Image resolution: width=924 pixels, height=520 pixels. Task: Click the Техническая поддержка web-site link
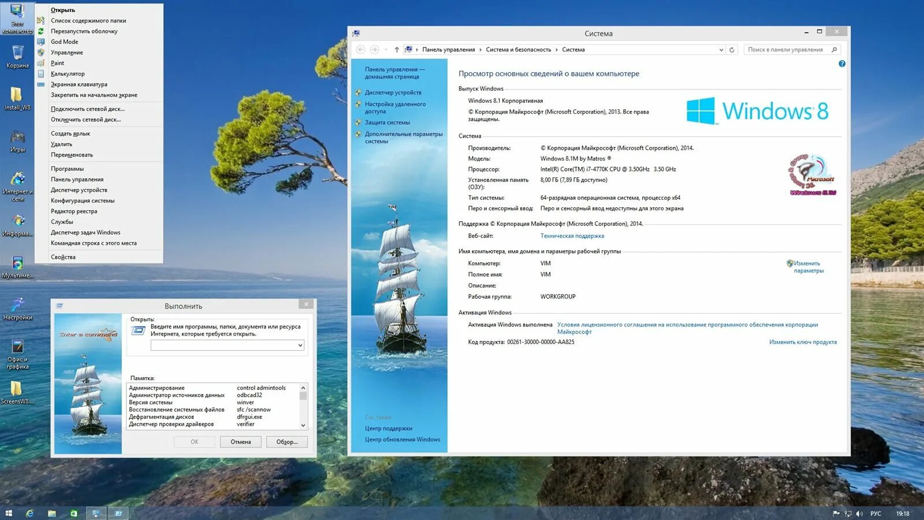pos(572,236)
